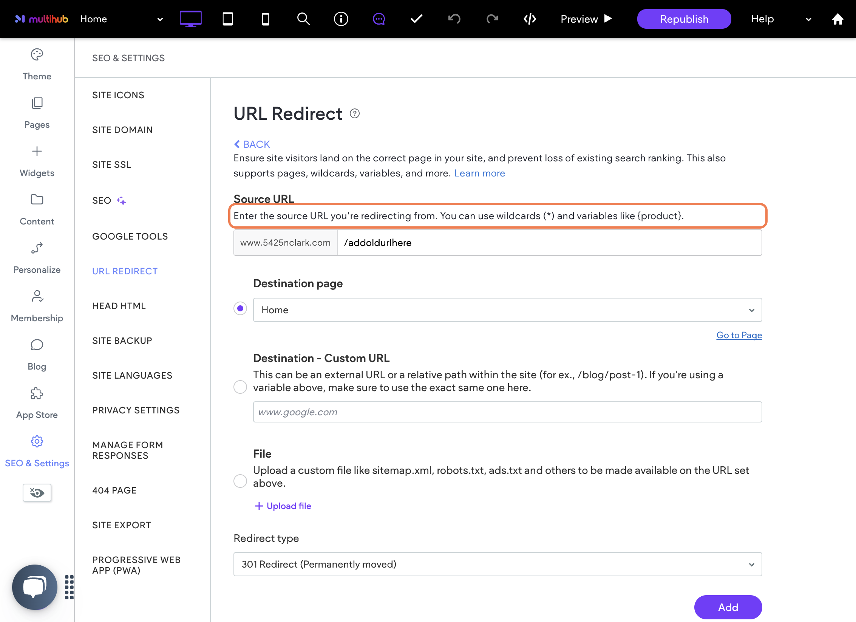Open 404 PAGE settings

pyautogui.click(x=114, y=490)
